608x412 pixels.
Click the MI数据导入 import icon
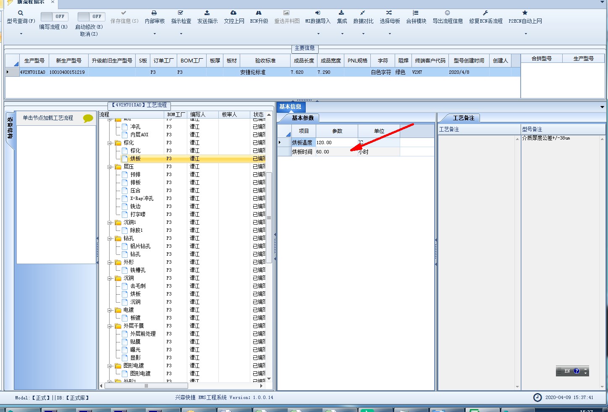pos(318,13)
